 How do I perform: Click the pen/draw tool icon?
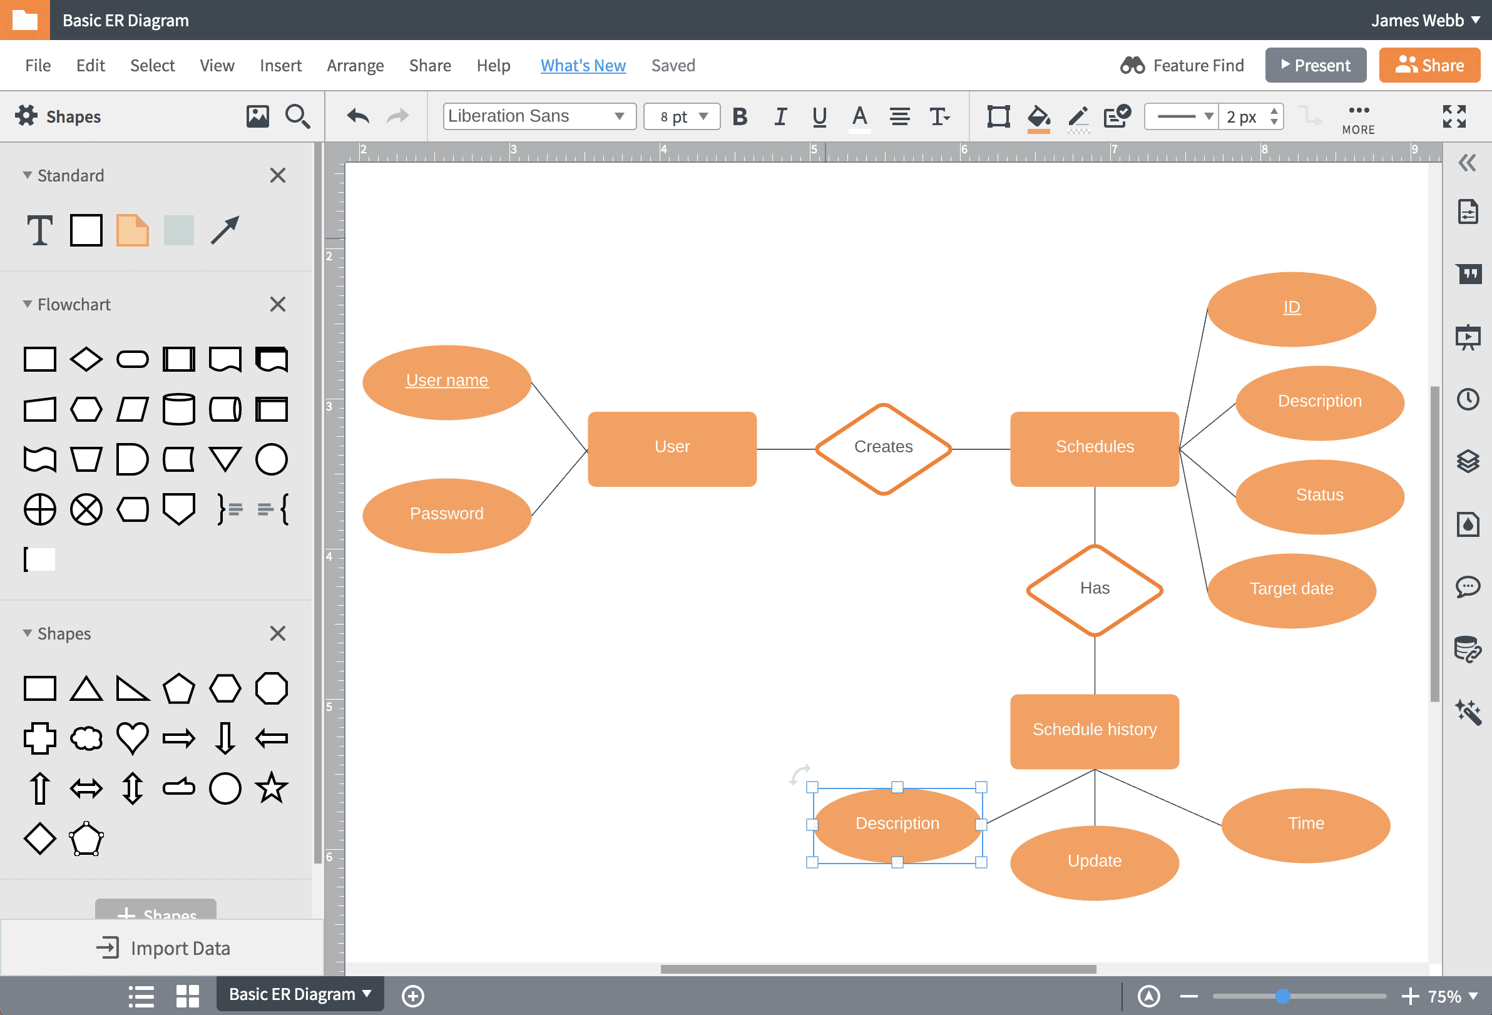[x=1077, y=116]
